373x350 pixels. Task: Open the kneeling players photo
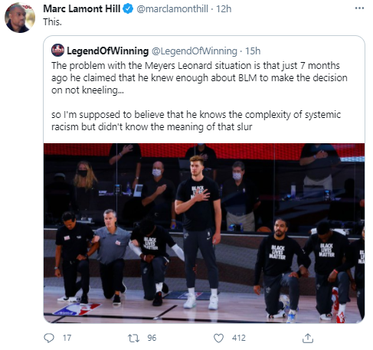coord(204,233)
